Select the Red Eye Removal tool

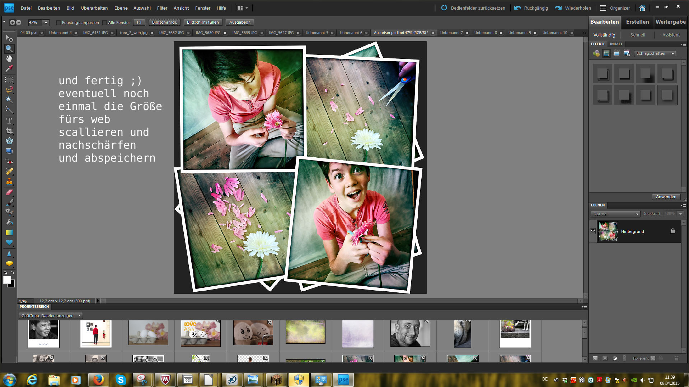(x=9, y=162)
